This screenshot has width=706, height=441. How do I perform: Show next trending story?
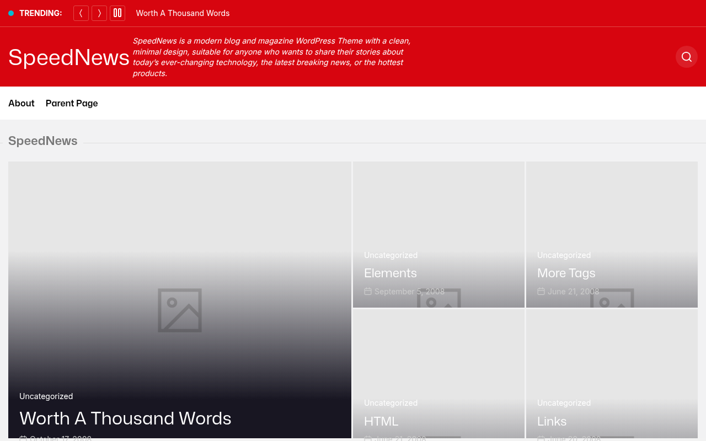pos(99,13)
